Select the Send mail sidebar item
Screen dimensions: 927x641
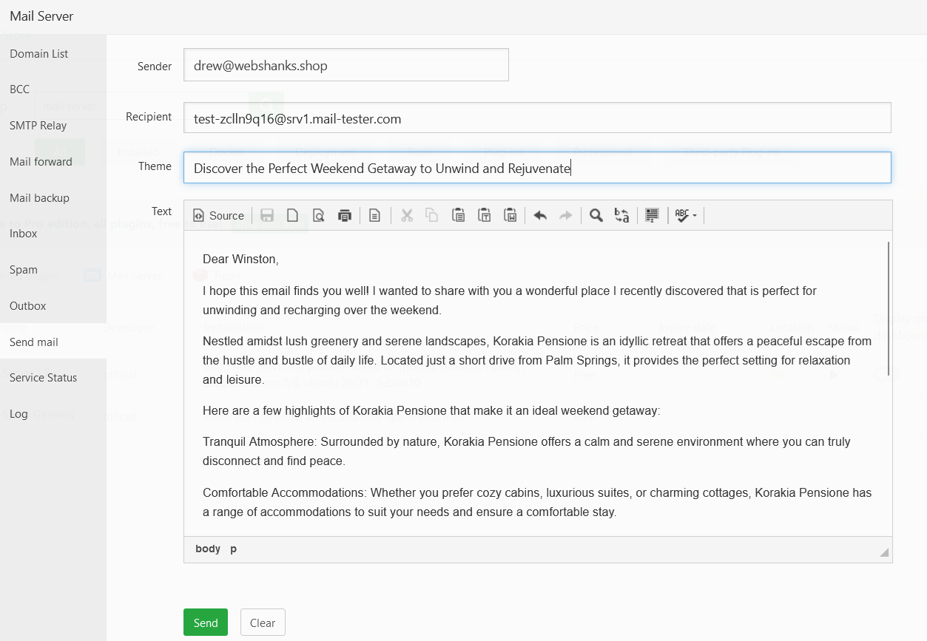(x=53, y=342)
